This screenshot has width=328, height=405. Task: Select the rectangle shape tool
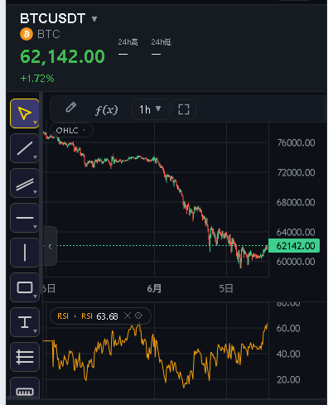click(25, 287)
